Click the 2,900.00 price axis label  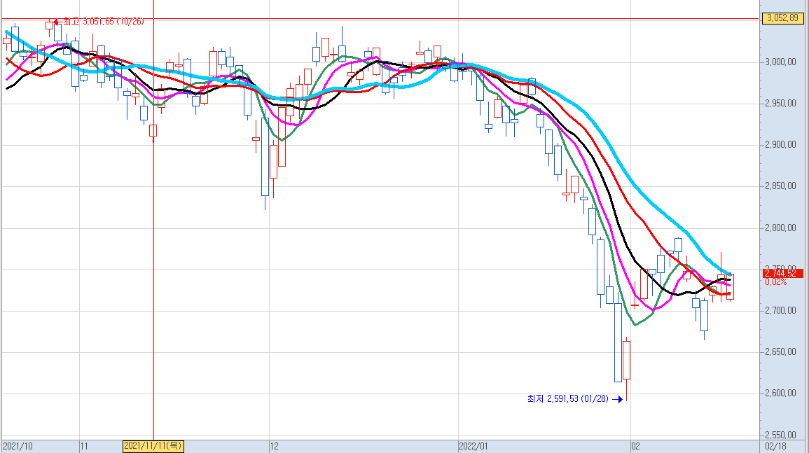[781, 144]
